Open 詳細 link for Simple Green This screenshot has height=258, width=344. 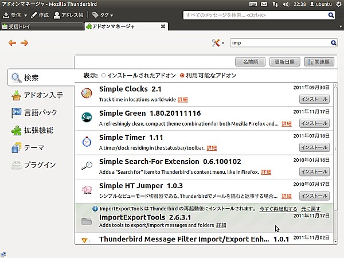coord(287,124)
